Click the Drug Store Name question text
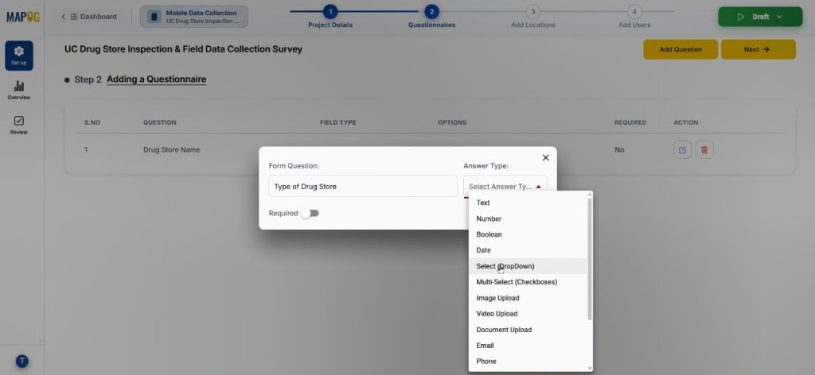The width and height of the screenshot is (815, 375). [172, 150]
